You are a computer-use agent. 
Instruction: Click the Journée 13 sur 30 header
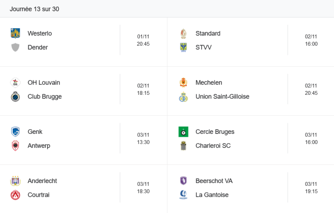click(34, 9)
